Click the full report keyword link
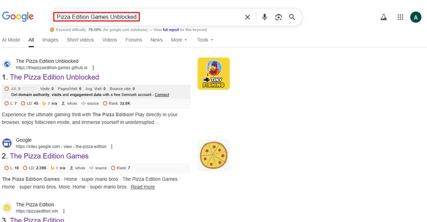 point(171,30)
